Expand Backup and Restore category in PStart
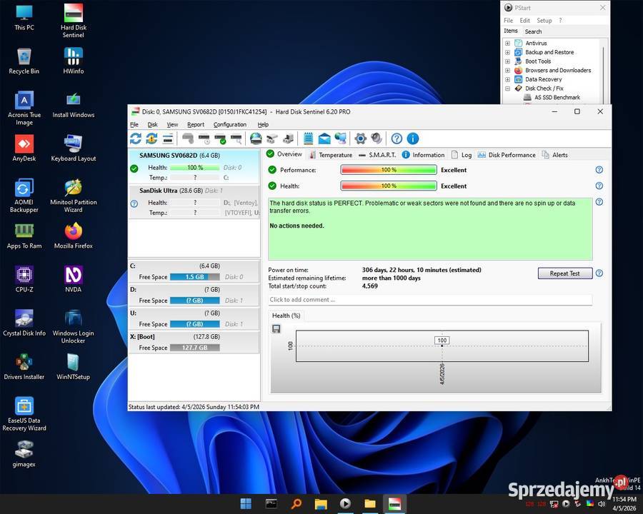 507,52
